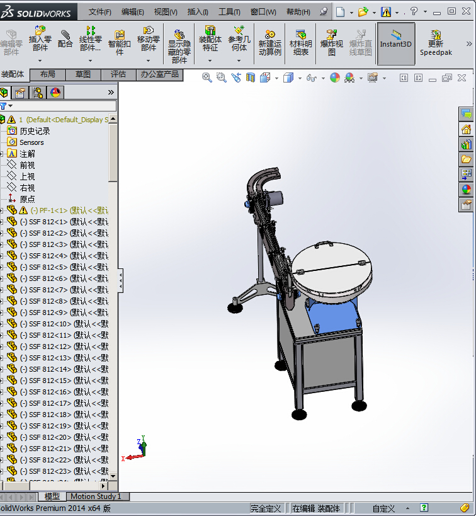Open the 编辑(E) menu
The height and width of the screenshot is (516, 476).
133,12
